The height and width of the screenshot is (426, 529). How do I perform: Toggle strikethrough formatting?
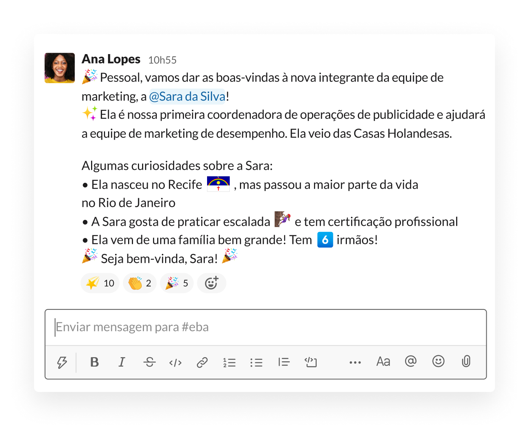pos(149,362)
